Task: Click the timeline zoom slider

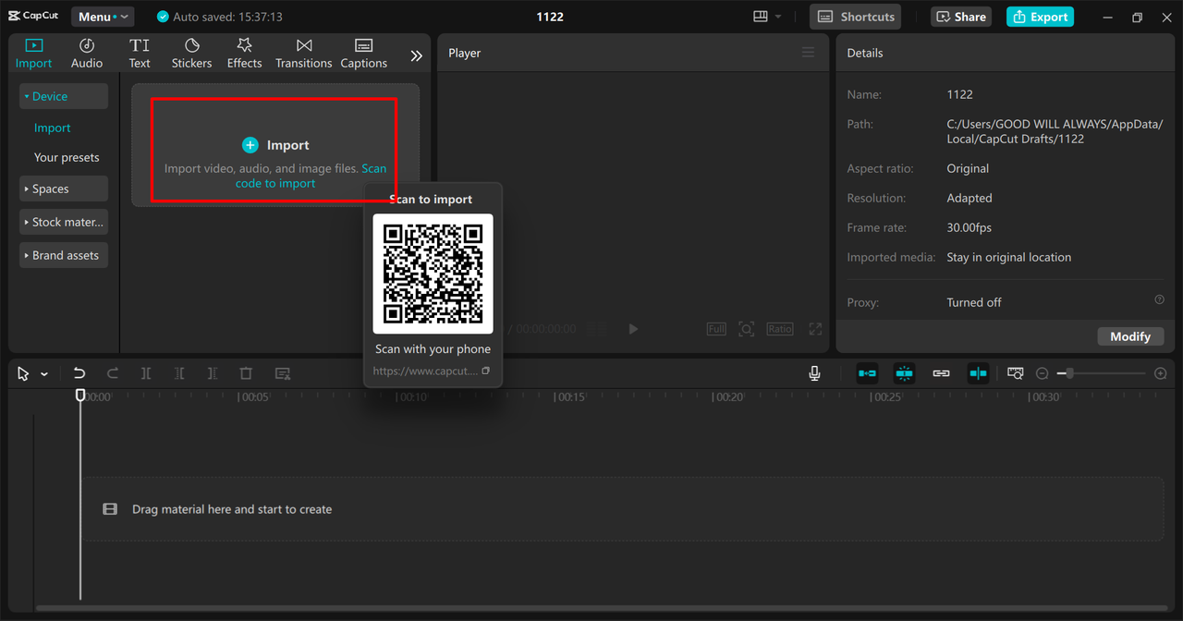Action: pos(1103,373)
